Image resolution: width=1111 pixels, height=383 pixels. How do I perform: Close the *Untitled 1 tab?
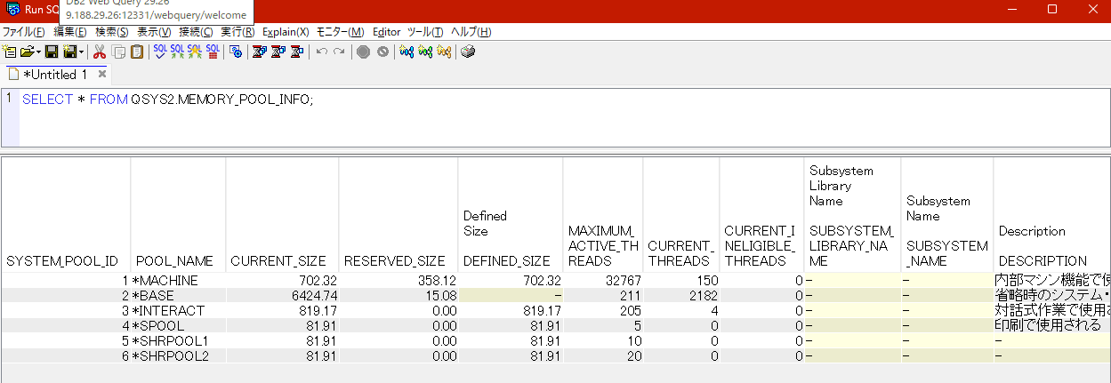tap(102, 75)
